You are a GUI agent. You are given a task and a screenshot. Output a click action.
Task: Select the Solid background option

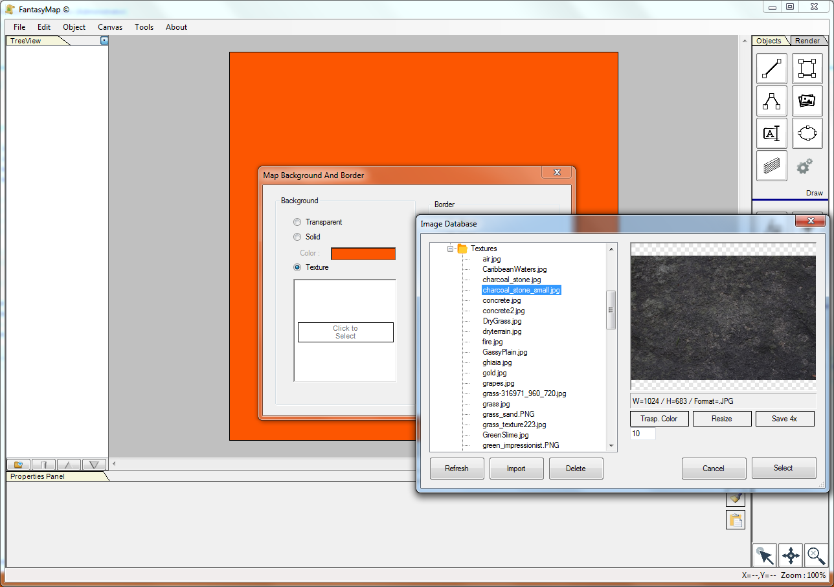click(297, 237)
